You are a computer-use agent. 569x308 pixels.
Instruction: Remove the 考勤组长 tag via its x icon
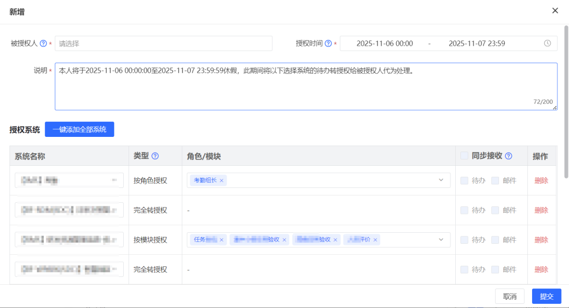click(x=222, y=181)
